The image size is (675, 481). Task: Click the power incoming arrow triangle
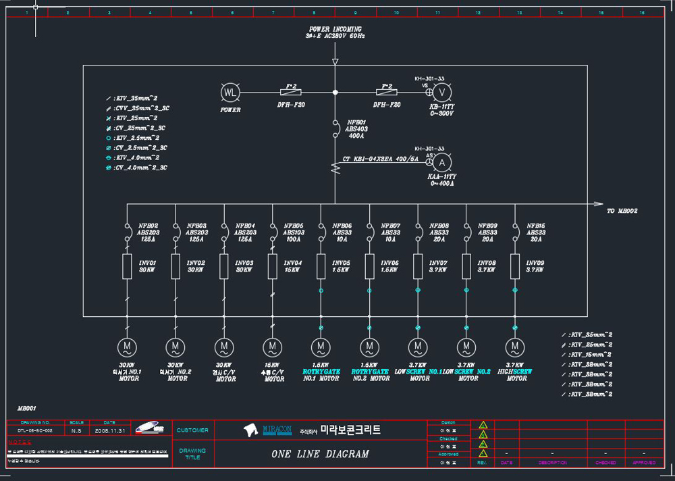click(335, 62)
